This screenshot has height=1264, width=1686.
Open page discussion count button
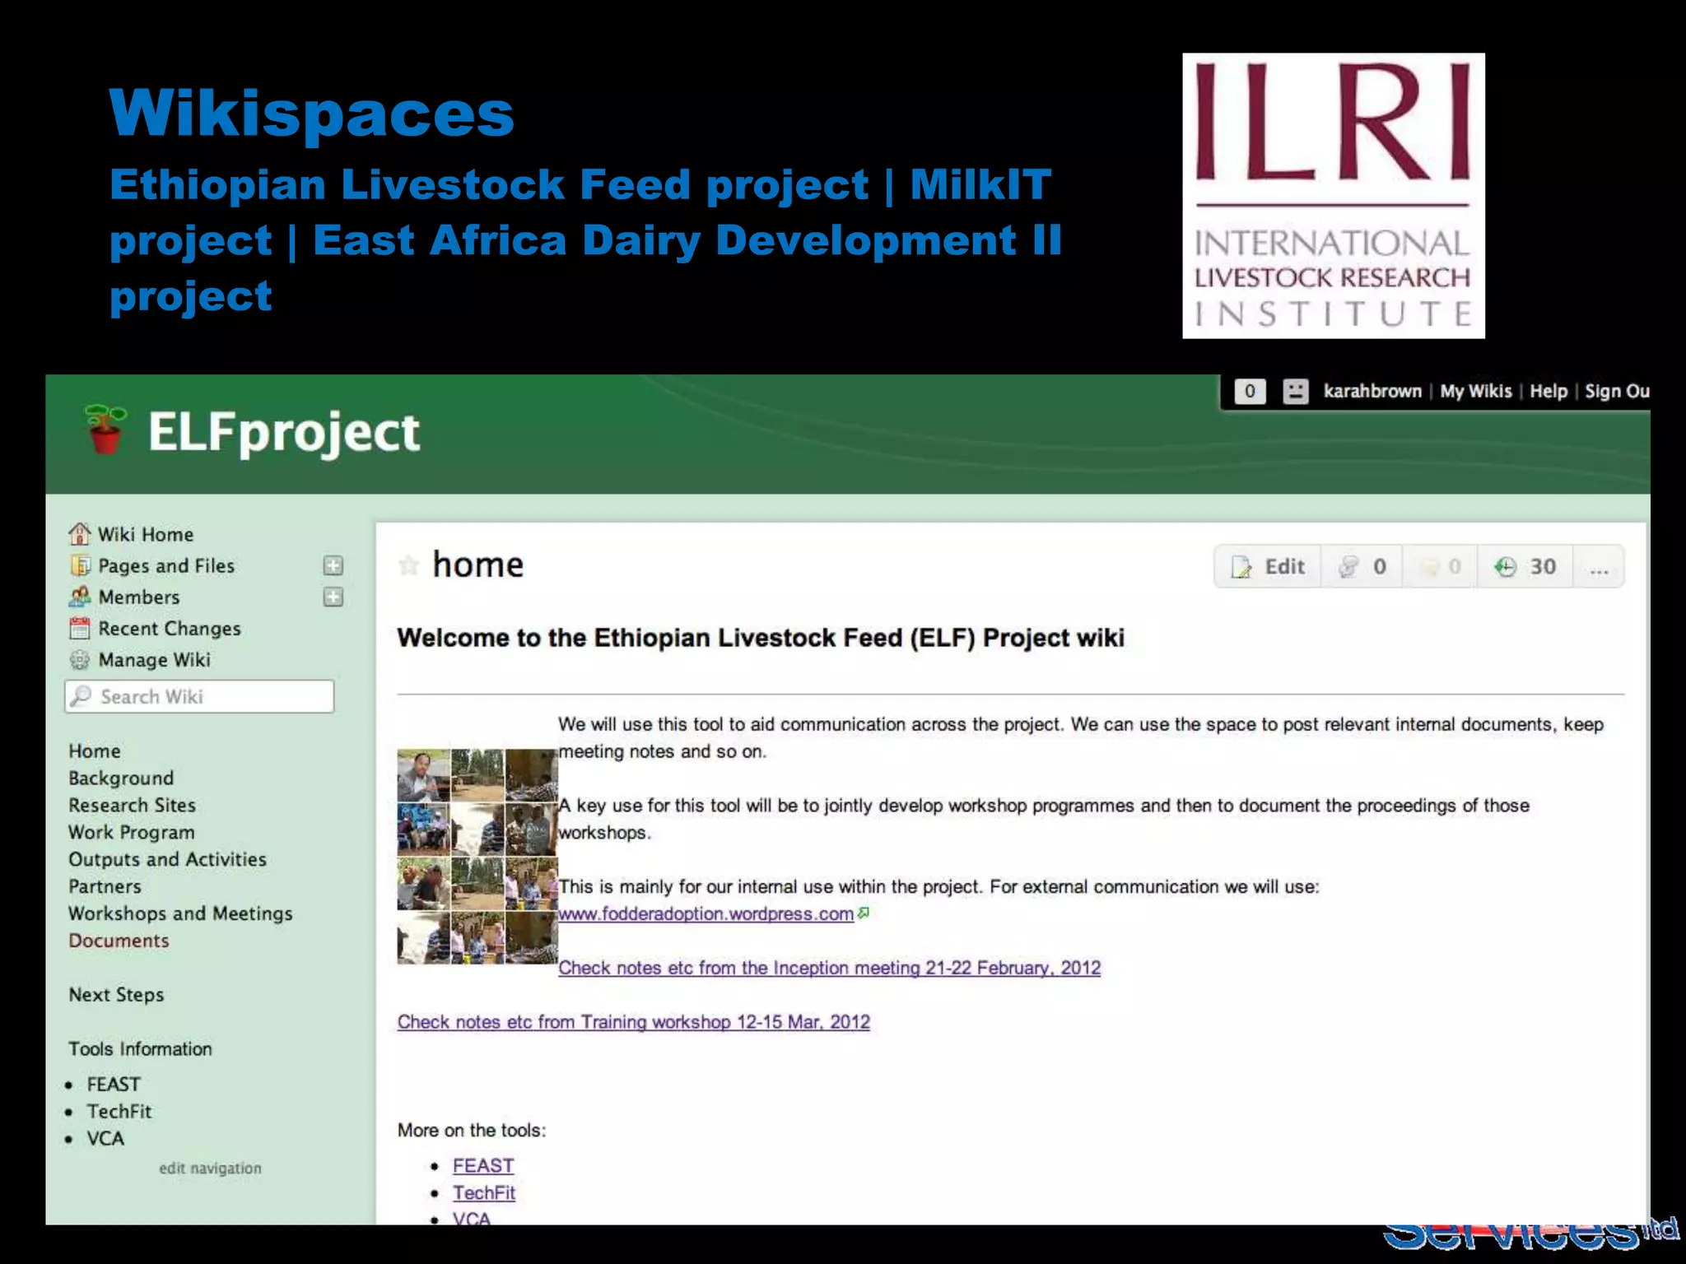[1362, 566]
